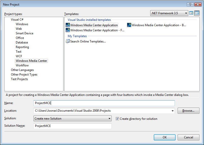
Task: Select the Web project type
Action: tap(19, 29)
